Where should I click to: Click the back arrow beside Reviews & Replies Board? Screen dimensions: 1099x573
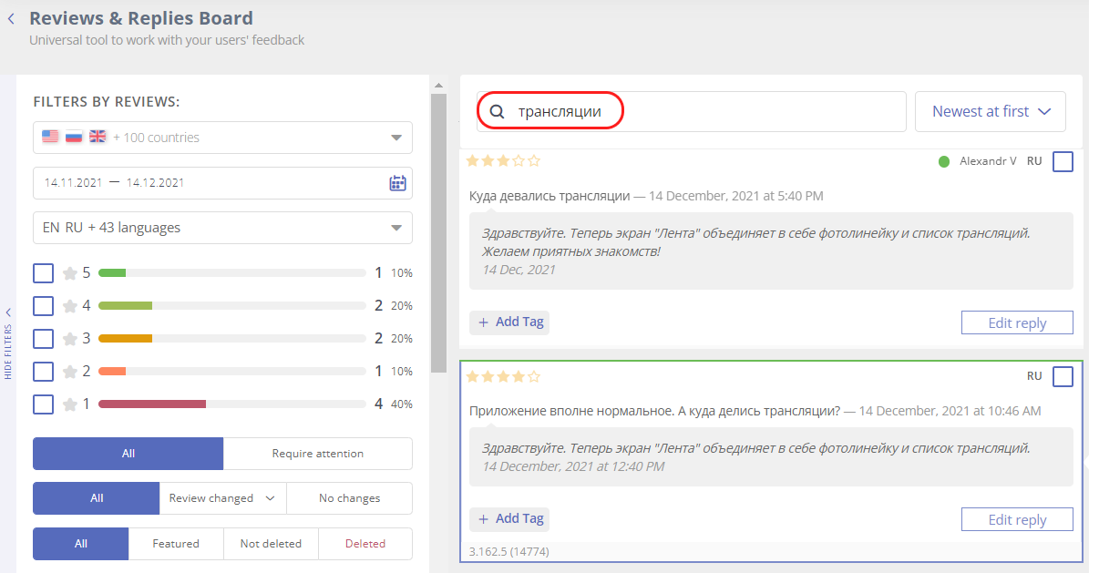[11, 19]
